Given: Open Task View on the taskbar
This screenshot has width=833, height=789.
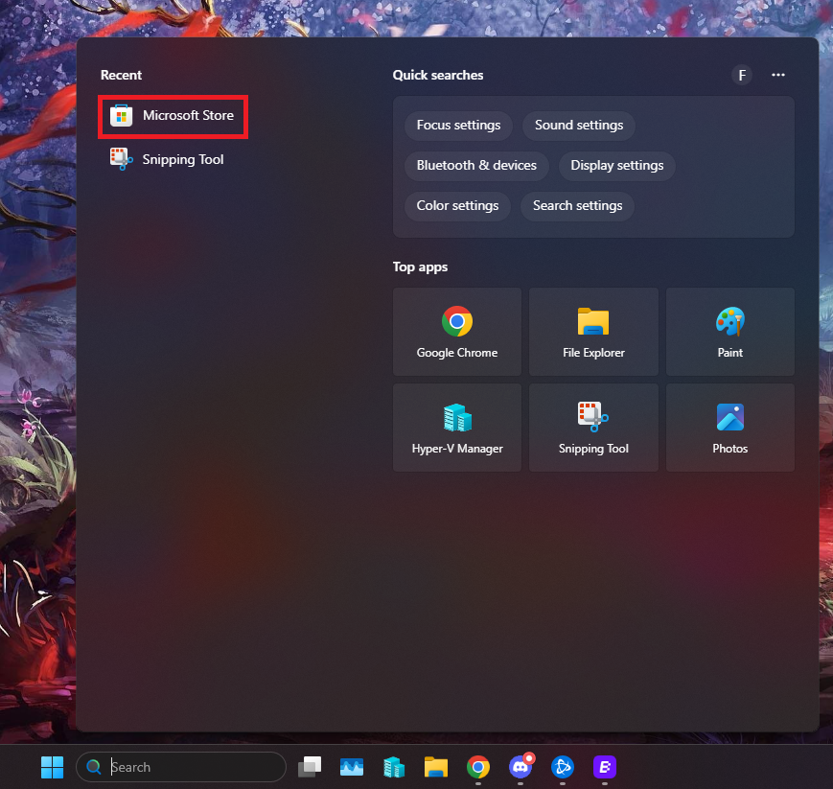Looking at the screenshot, I should (310, 767).
